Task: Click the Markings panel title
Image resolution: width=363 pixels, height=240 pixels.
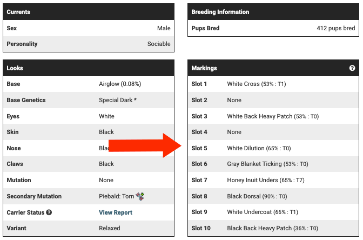Action: pyautogui.click(x=204, y=69)
